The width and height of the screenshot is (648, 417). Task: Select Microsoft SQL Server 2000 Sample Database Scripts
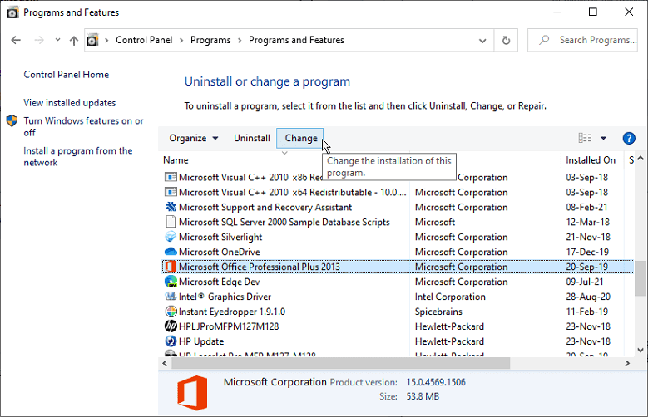[x=284, y=222]
